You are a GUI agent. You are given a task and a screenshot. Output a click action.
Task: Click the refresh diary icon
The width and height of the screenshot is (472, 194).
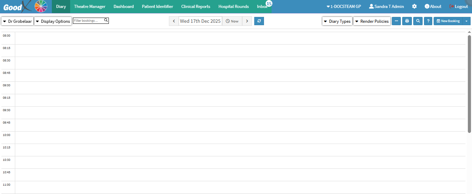pos(259,21)
